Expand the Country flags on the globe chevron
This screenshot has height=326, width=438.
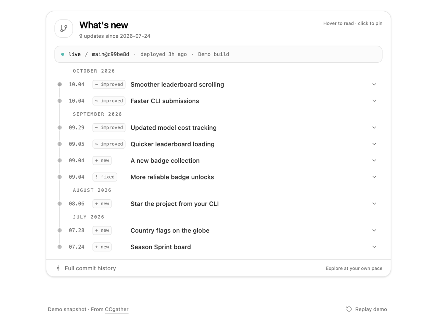coord(374,230)
